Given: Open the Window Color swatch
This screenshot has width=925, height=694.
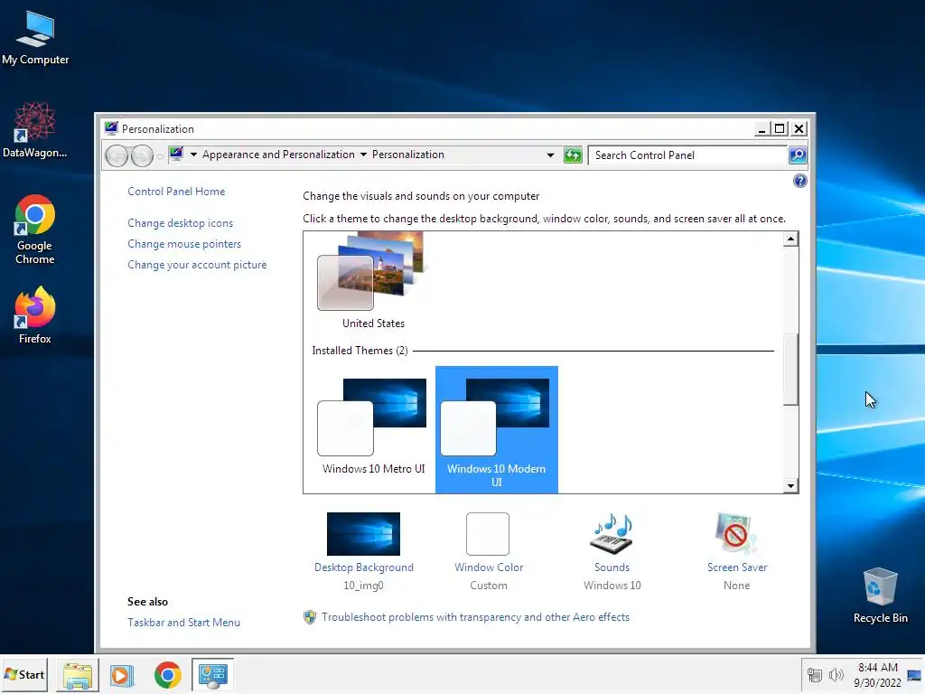Looking at the screenshot, I should pos(488,533).
